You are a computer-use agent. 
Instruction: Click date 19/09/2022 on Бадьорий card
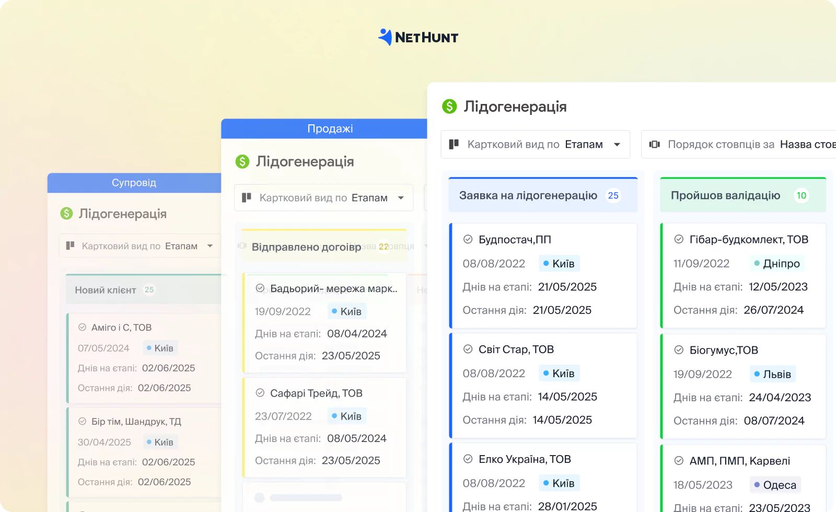(283, 311)
